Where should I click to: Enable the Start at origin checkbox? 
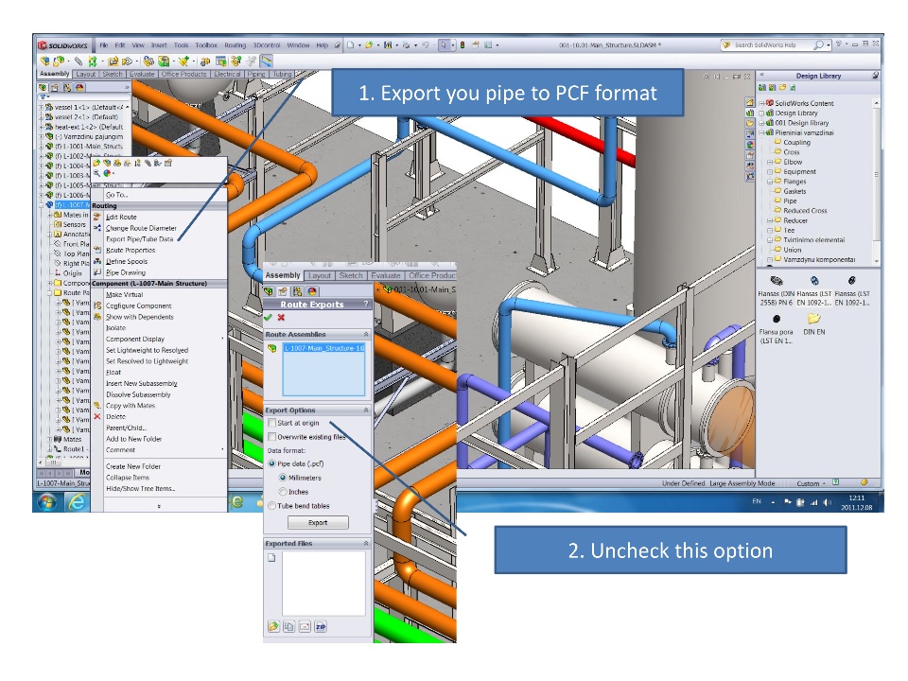pos(272,423)
